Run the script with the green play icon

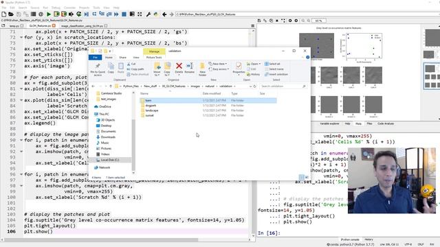tap(49, 14)
